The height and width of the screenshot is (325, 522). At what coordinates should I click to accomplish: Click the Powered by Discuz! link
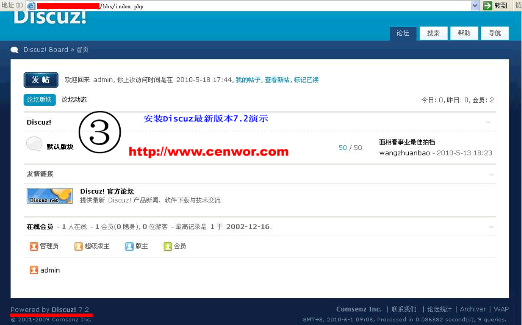(49, 309)
